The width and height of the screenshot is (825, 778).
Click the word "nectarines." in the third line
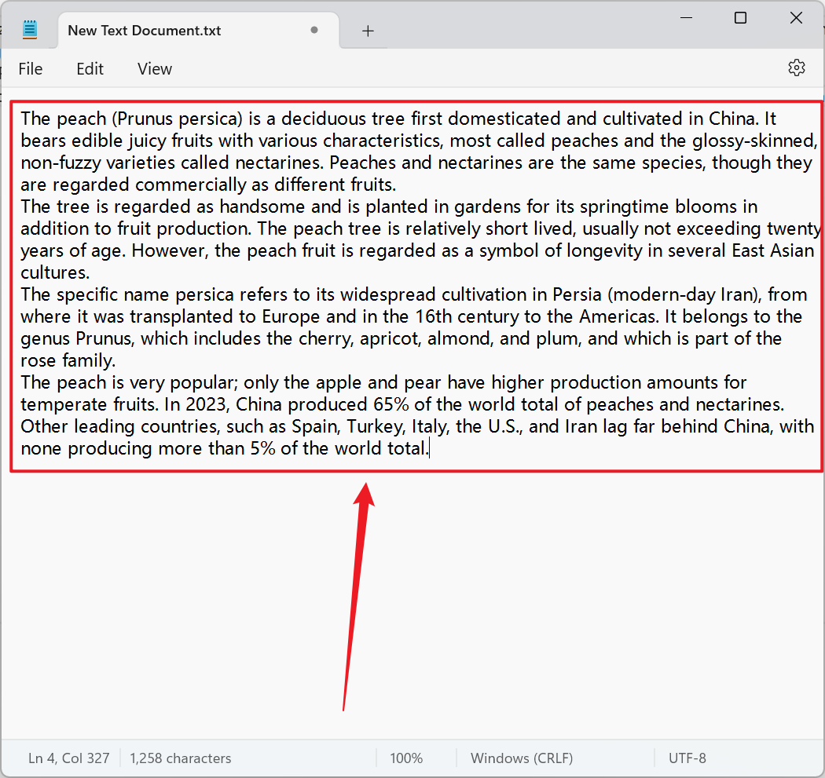(279, 163)
